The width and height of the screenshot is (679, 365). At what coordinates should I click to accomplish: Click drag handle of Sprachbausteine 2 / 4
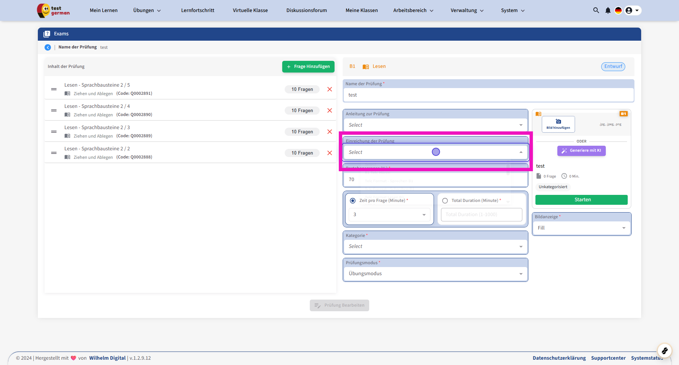point(54,110)
